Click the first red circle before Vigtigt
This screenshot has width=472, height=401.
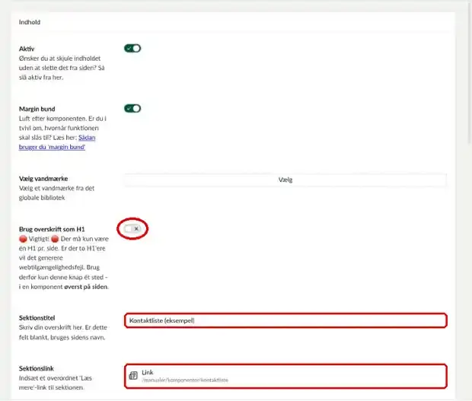[x=23, y=239]
